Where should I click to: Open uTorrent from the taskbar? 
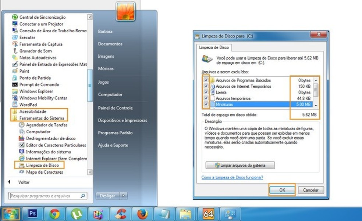(77, 213)
